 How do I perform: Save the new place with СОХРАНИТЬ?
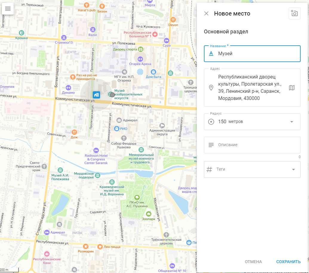pyautogui.click(x=288, y=262)
